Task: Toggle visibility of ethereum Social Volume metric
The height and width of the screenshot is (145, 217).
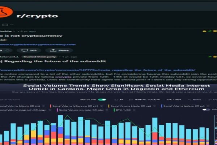Action: pyautogui.click(x=102, y=106)
